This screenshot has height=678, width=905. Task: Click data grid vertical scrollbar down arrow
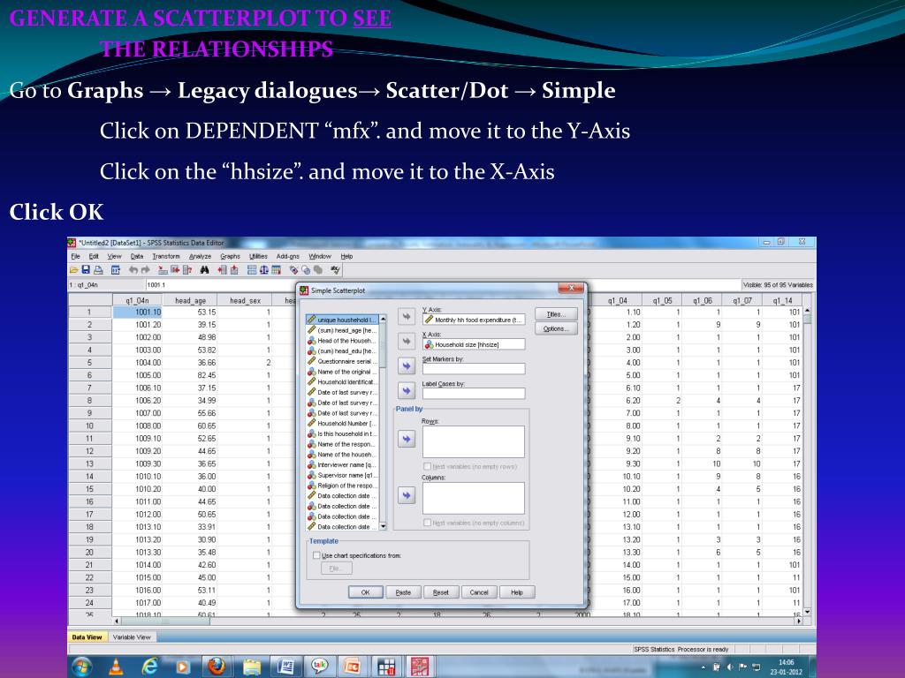[x=807, y=612]
